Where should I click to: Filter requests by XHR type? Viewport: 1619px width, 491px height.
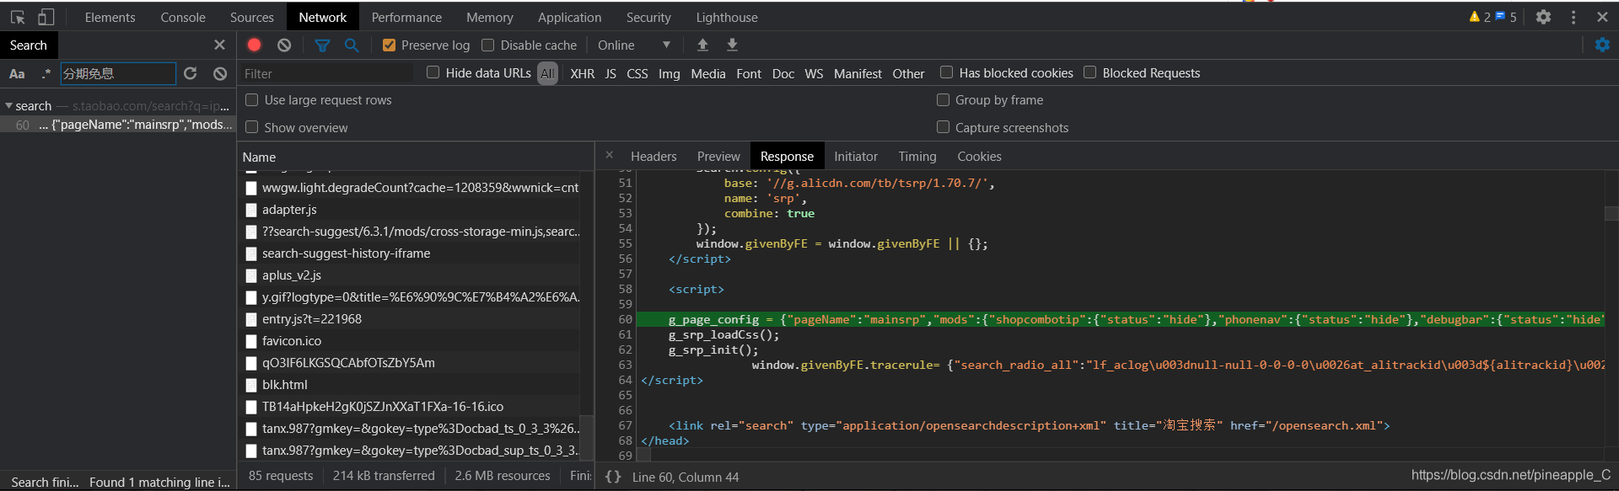582,73
